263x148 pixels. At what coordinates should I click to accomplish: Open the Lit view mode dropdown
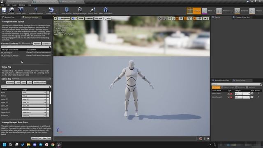click(74, 18)
